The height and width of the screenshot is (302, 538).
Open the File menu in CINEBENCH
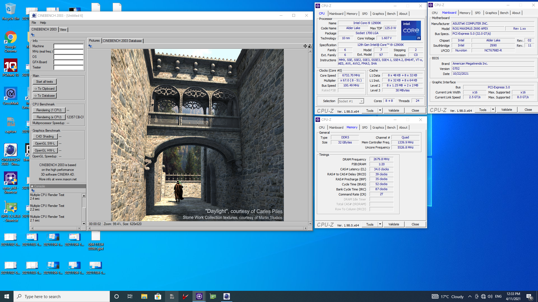[34, 23]
